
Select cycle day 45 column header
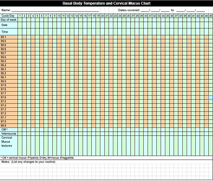[211, 16]
